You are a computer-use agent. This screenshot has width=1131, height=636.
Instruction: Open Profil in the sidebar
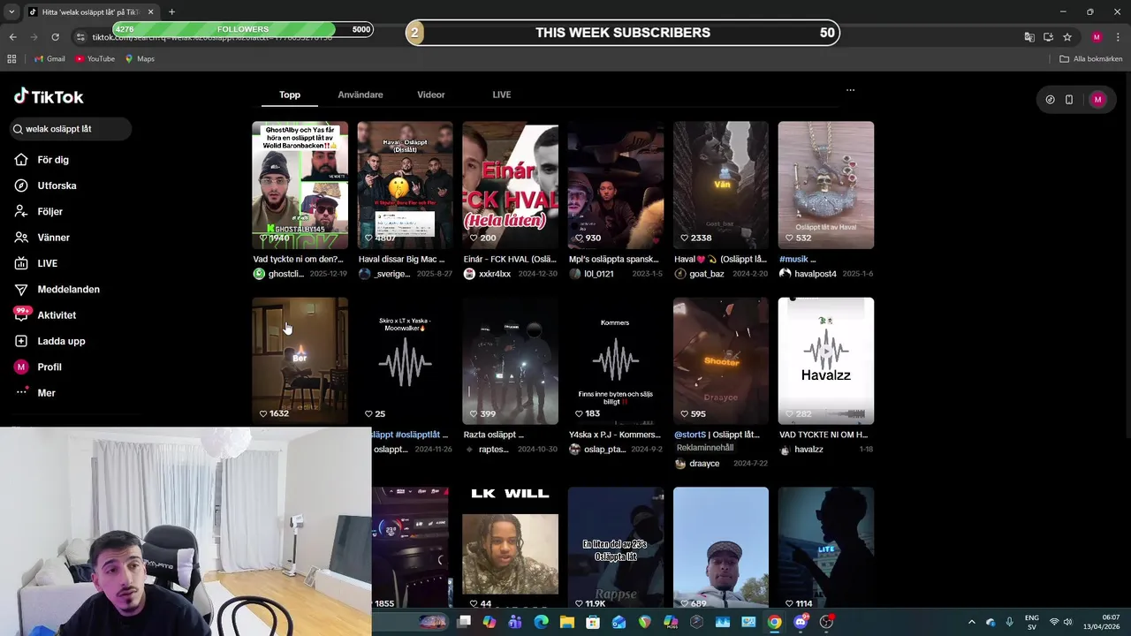click(x=38, y=367)
